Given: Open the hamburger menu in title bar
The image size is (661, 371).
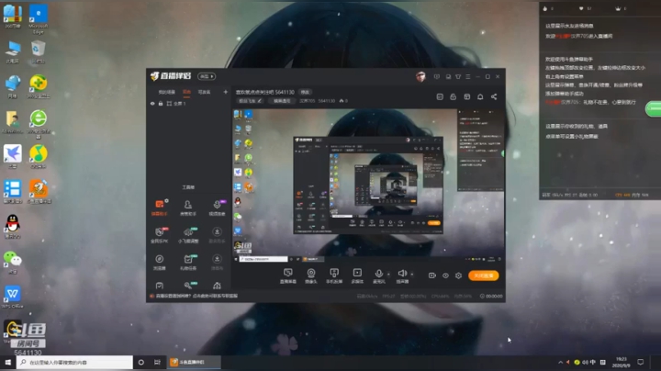Looking at the screenshot, I should point(468,77).
